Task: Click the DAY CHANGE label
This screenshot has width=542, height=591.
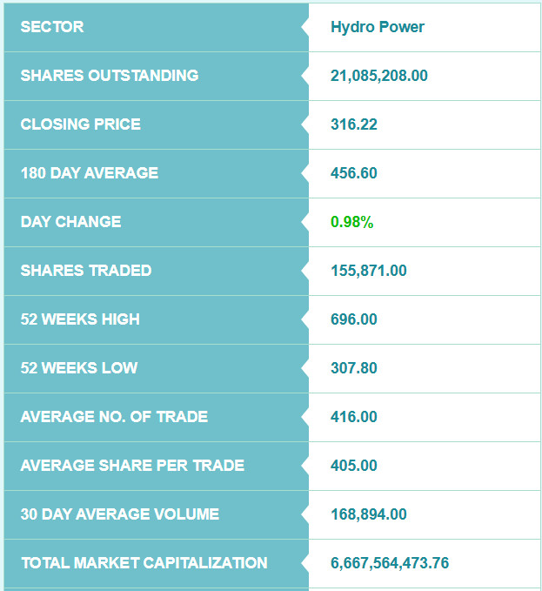Action: click(70, 222)
